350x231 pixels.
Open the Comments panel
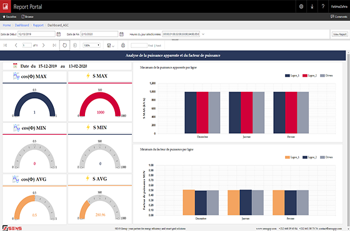coord(339,17)
